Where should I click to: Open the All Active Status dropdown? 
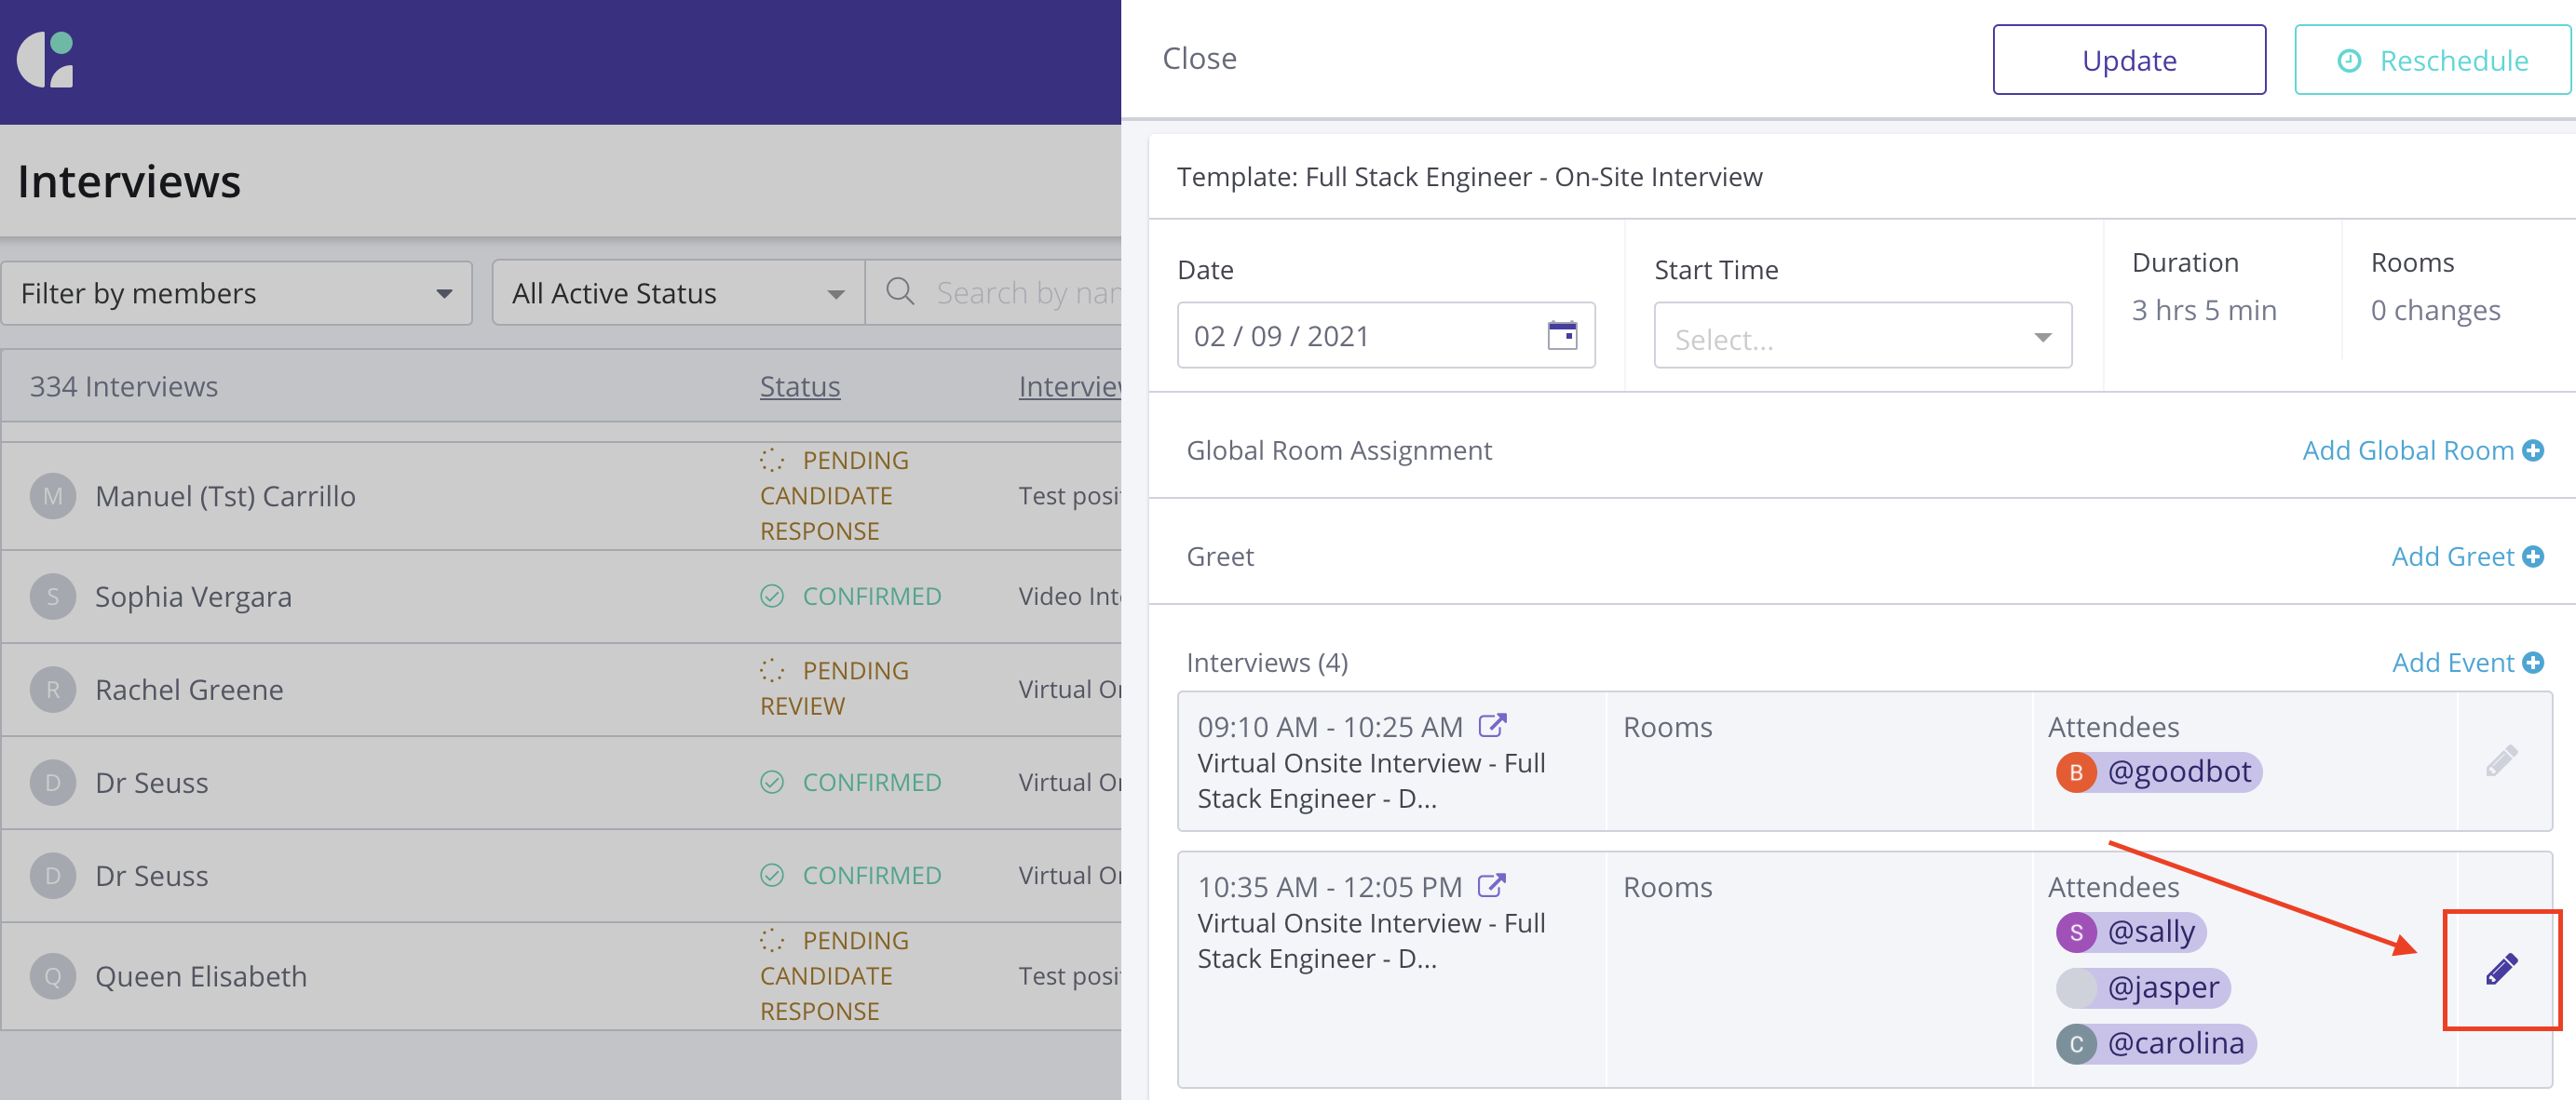[678, 294]
